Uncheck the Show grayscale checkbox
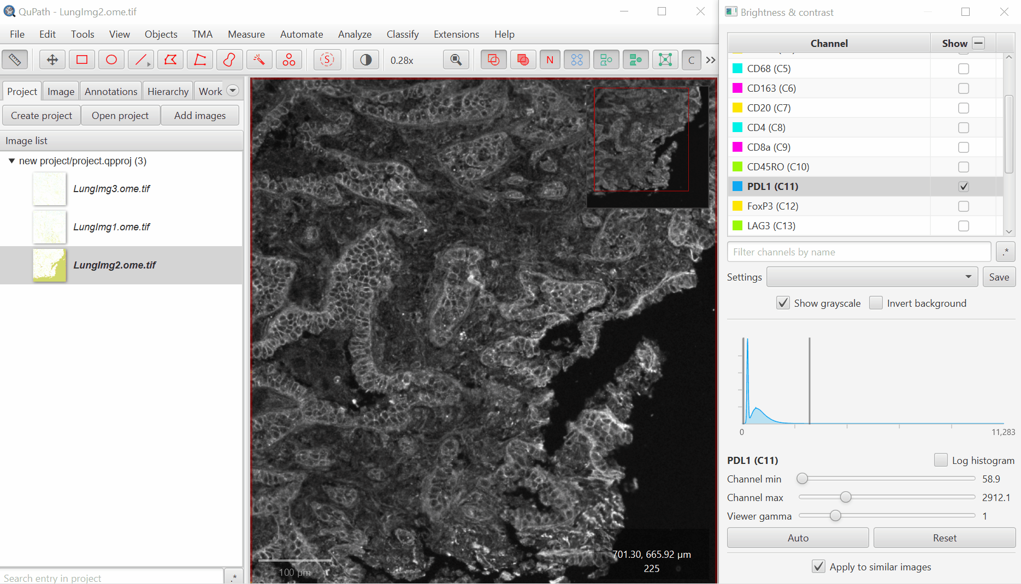Image resolution: width=1021 pixels, height=584 pixels. 783,303
